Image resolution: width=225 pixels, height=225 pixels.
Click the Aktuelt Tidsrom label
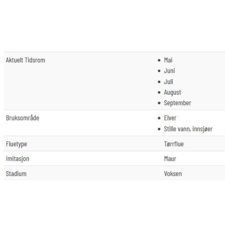click(25, 60)
